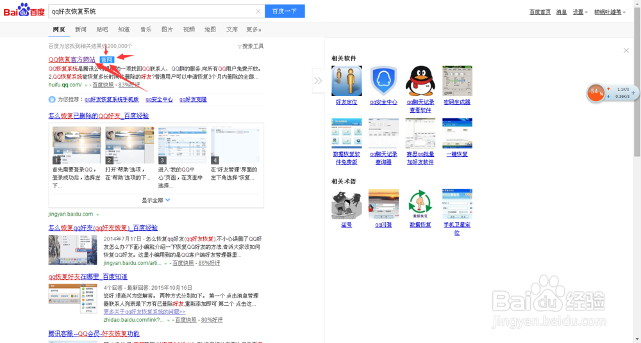641x343 pixels.
Task: Select the 网页 tab
Action: coord(59,29)
